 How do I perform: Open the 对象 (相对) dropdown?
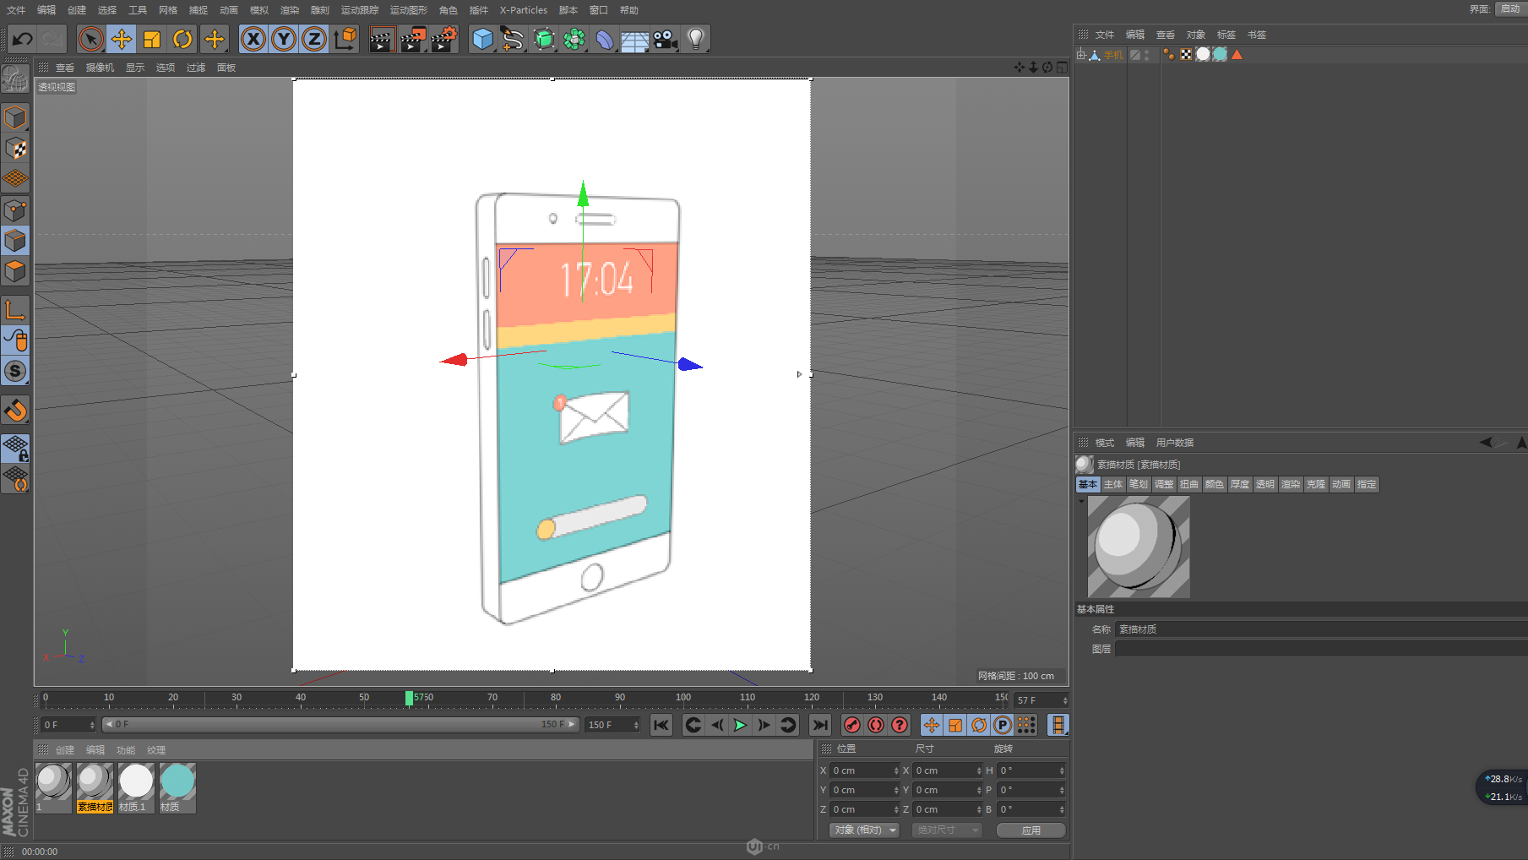[865, 830]
